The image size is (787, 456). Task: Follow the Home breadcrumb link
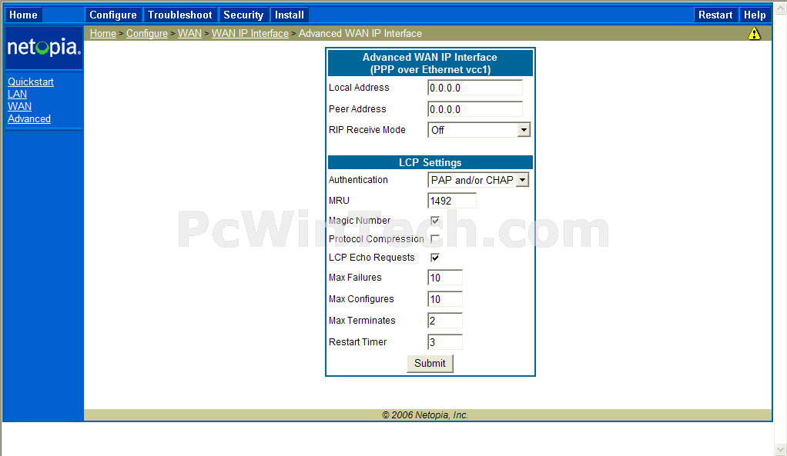pyautogui.click(x=103, y=34)
